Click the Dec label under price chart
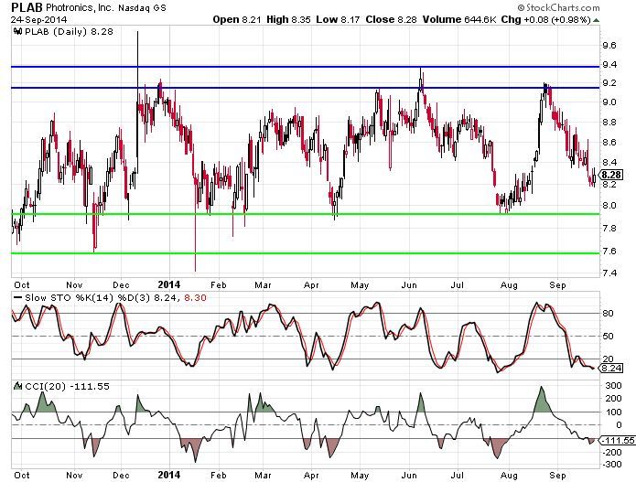The image size is (636, 482). [x=121, y=284]
